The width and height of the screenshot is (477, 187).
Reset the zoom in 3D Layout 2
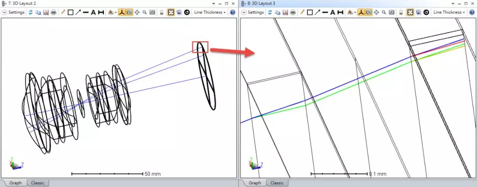tap(152, 12)
